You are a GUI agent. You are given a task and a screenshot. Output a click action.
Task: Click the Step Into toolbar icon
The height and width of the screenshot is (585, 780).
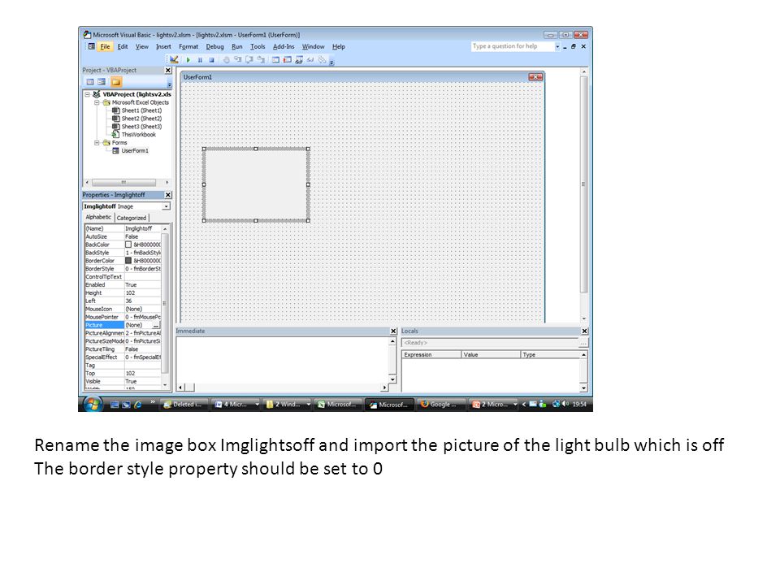pyautogui.click(x=237, y=59)
